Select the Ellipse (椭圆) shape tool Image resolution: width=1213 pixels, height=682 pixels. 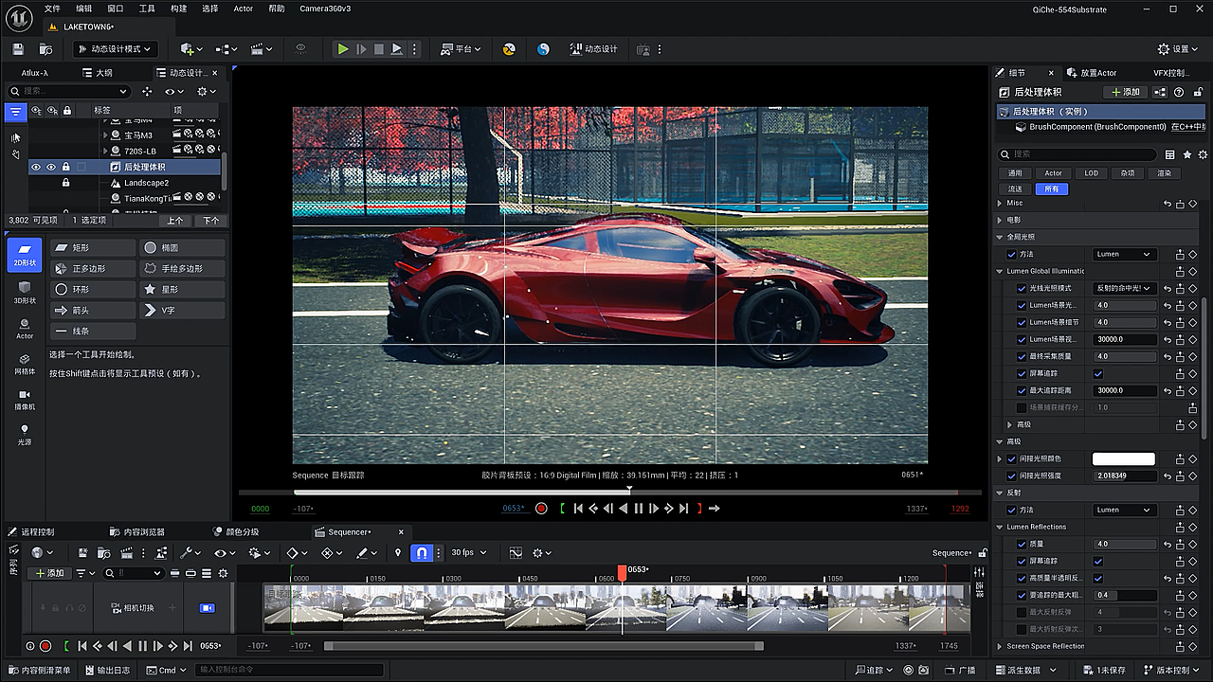(182, 247)
